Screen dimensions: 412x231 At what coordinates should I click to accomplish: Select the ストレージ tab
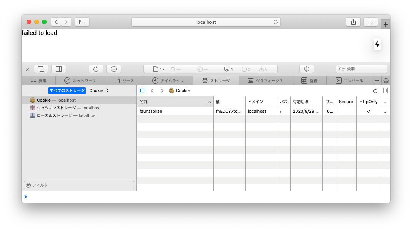coord(216,81)
